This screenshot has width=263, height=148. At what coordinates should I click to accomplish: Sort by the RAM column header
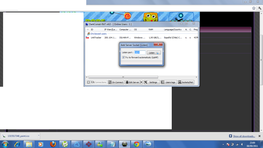pyautogui.click(x=155, y=30)
